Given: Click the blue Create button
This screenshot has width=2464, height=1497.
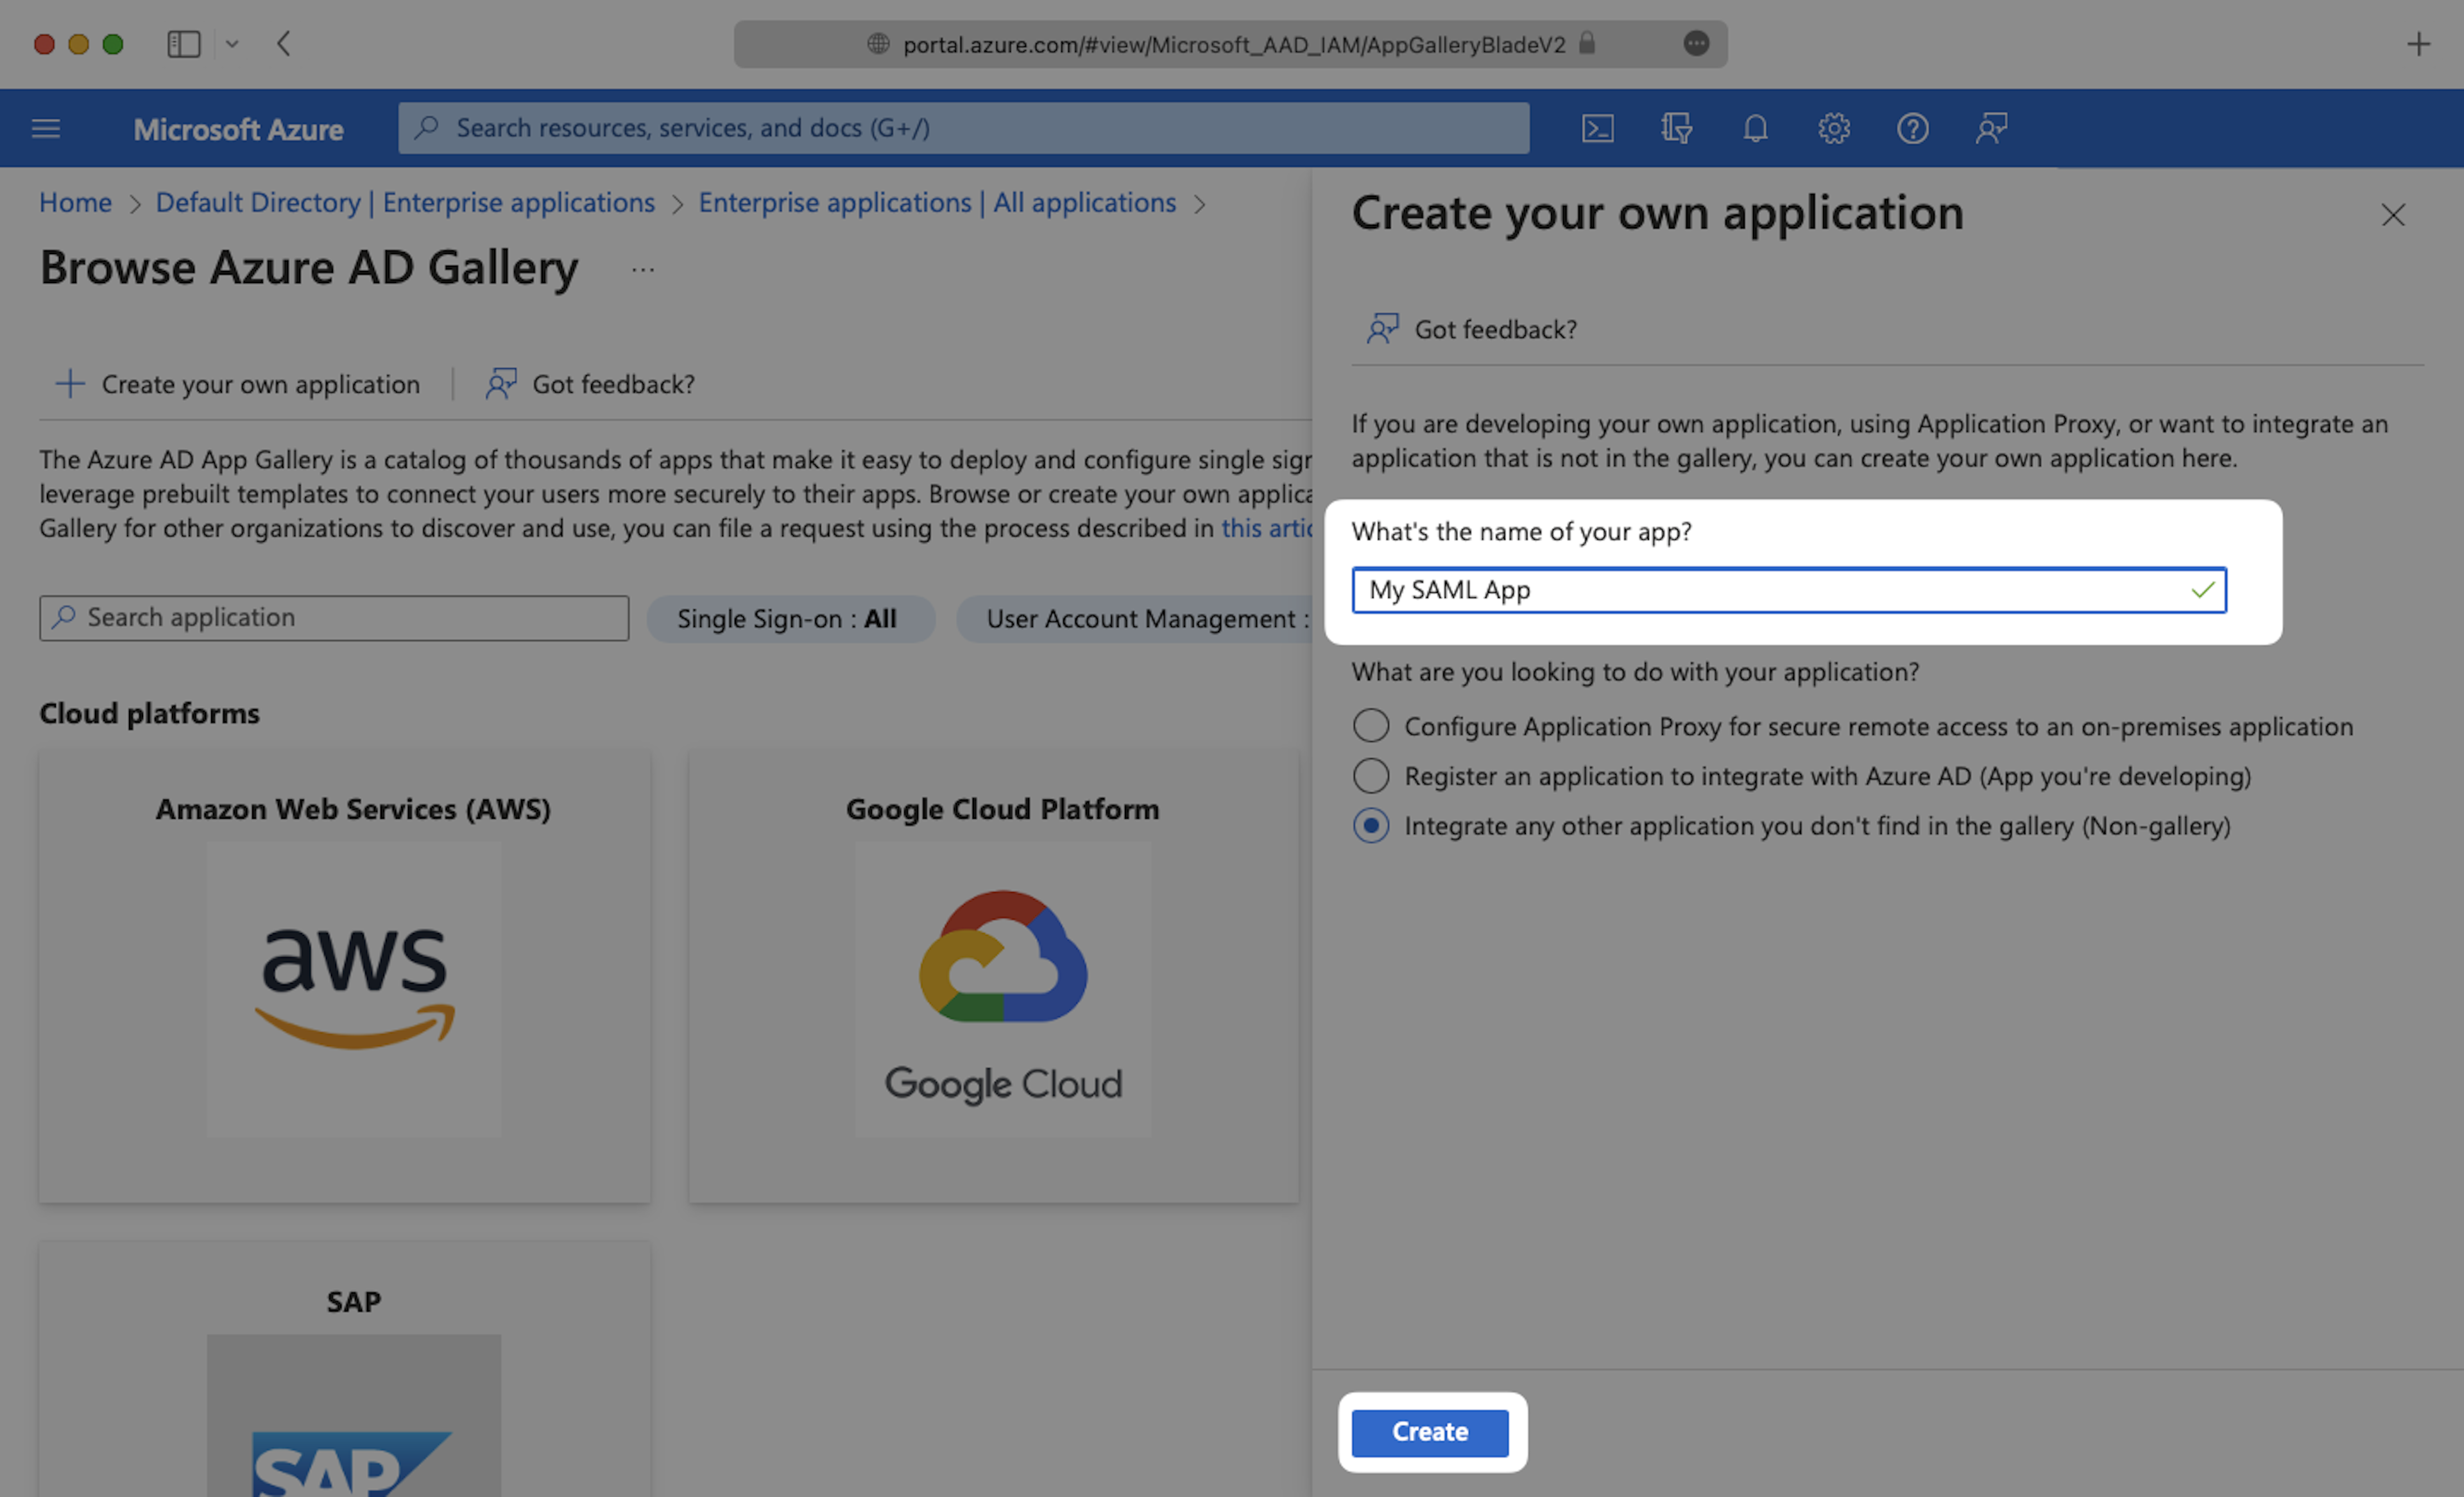Looking at the screenshot, I should click(1429, 1432).
